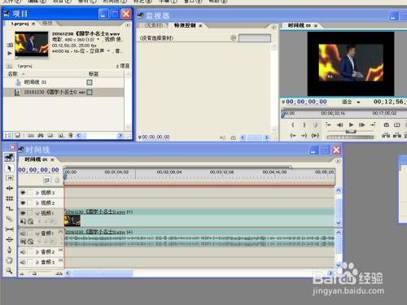The width and height of the screenshot is (407, 305).
Task: Open the 适合 zoom level dropdown
Action: [351, 102]
